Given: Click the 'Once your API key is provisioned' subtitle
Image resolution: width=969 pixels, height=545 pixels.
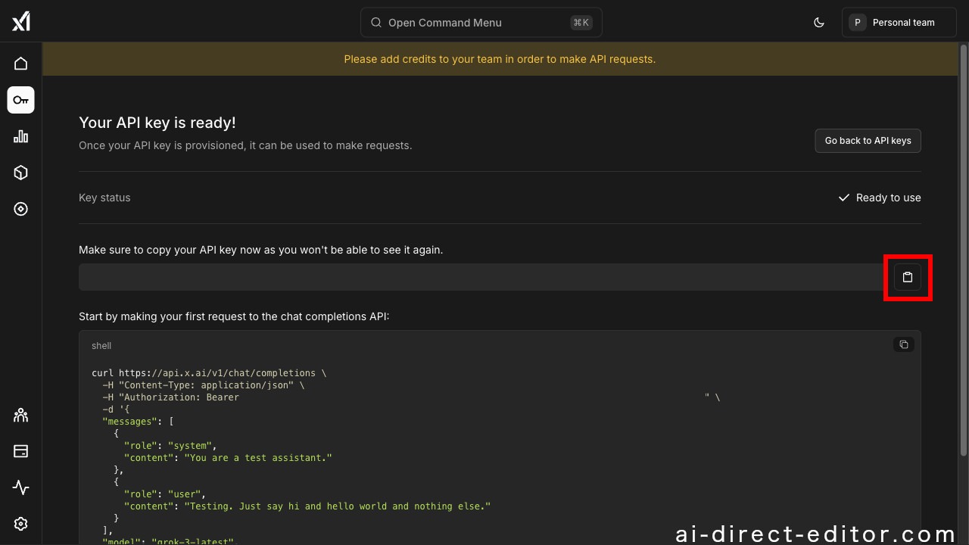Looking at the screenshot, I should pos(245,145).
